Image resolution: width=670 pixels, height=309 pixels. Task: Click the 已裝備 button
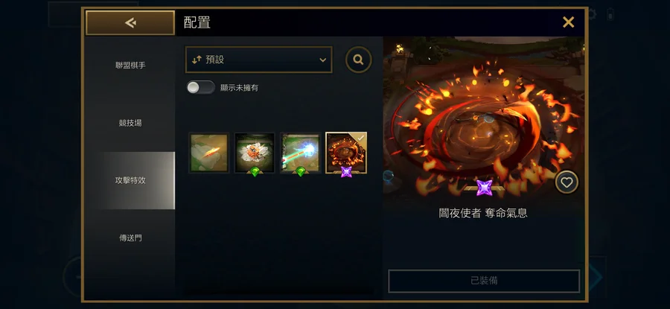[x=484, y=281]
